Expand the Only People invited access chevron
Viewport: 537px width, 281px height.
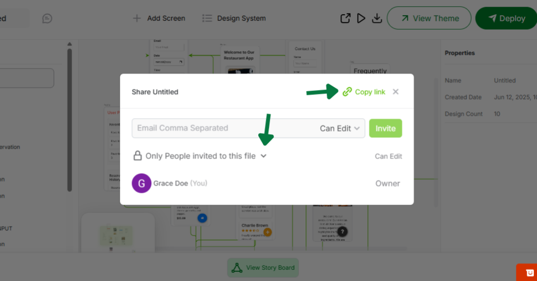coord(264,156)
